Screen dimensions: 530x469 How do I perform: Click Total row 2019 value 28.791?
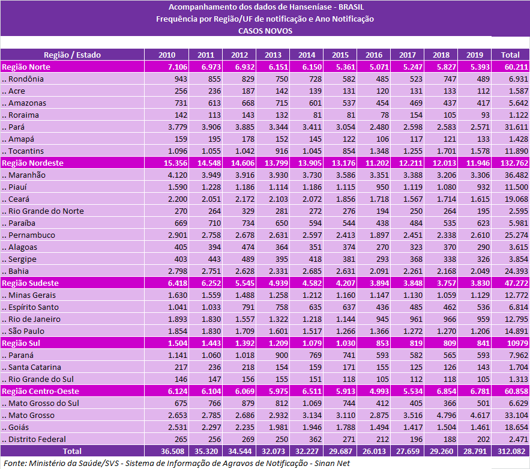click(475, 451)
